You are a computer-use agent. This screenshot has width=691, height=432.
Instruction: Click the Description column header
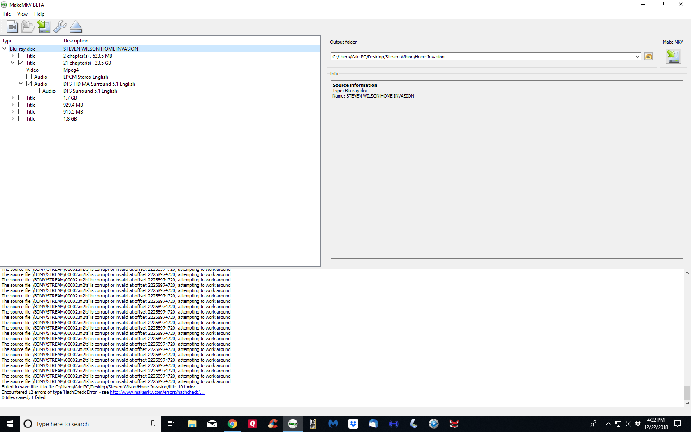pyautogui.click(x=191, y=41)
